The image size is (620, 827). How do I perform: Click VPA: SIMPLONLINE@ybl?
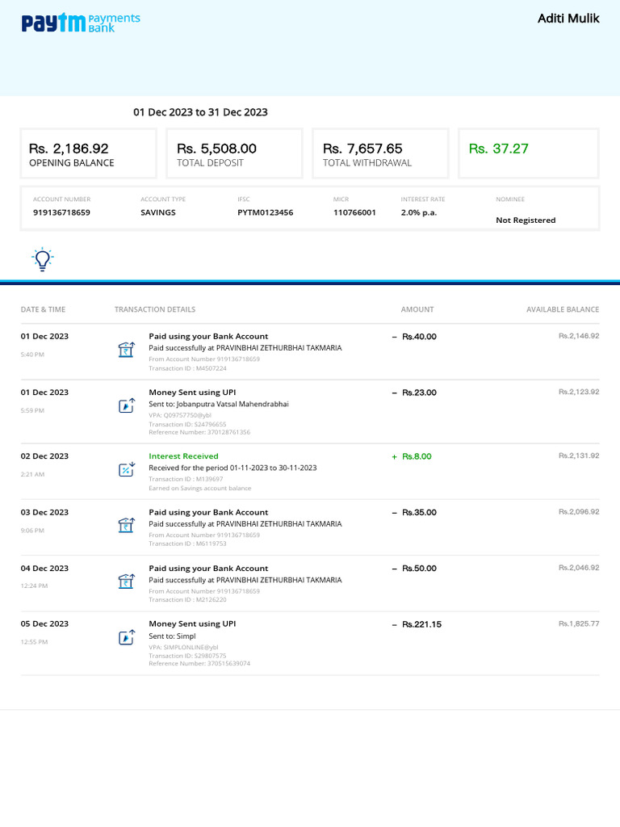(x=183, y=647)
